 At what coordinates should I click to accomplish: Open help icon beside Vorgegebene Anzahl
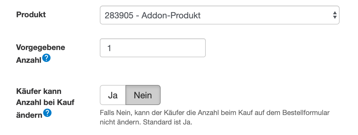coord(47,58)
